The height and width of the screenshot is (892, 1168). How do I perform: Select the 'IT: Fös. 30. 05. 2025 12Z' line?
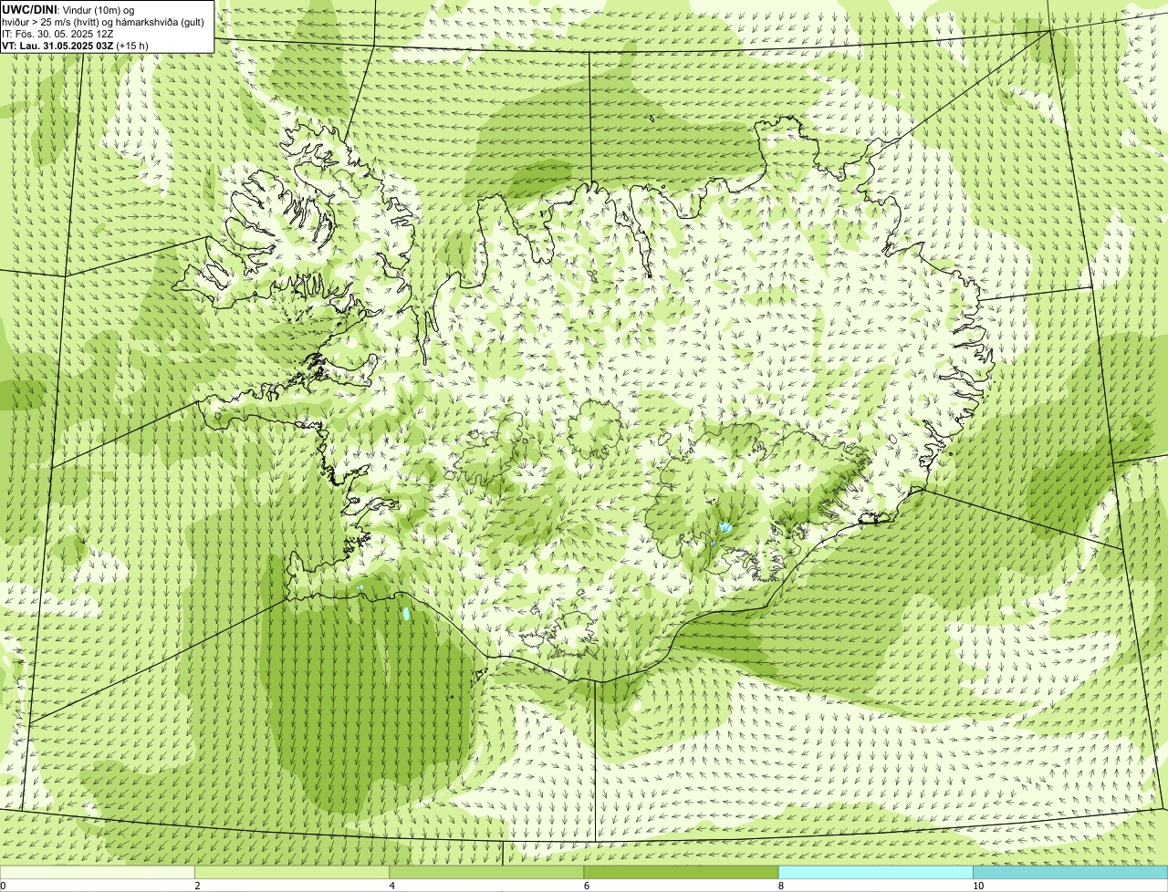(x=57, y=34)
